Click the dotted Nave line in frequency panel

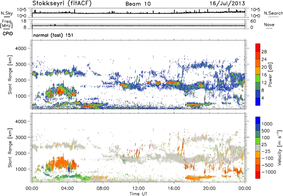[x=138, y=24]
